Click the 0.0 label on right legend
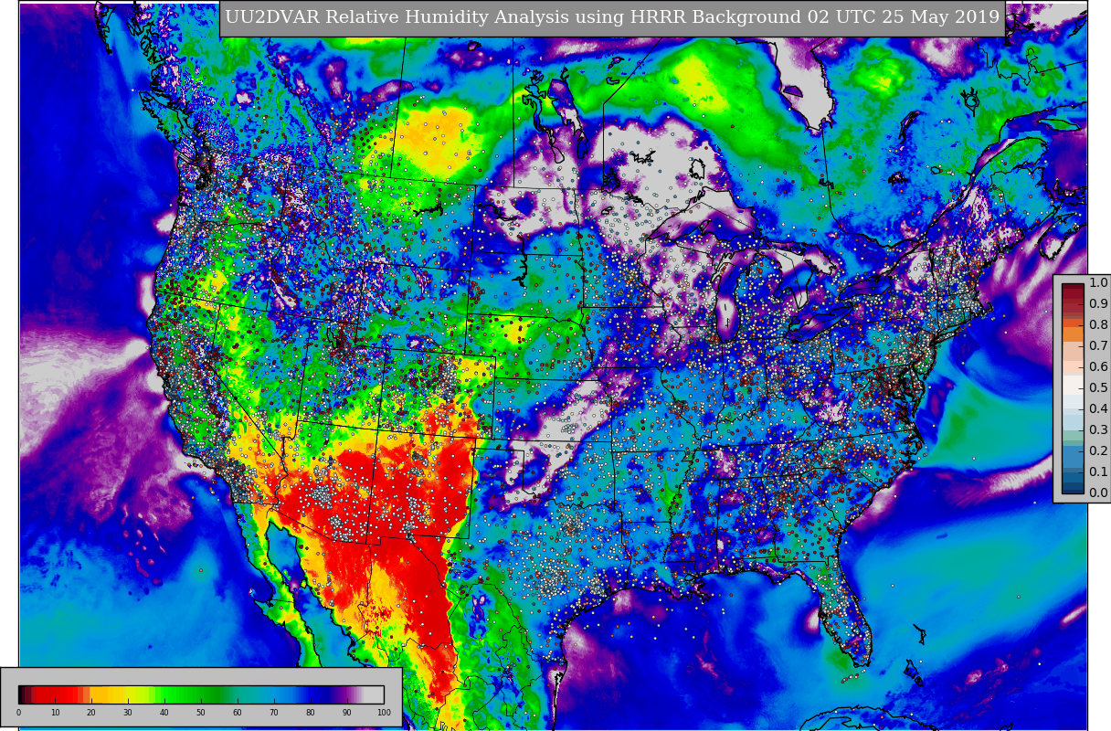This screenshot has width=1111, height=731. tap(1098, 493)
